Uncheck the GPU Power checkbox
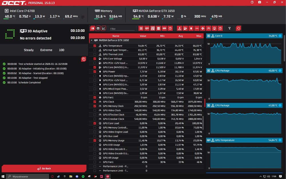The width and height of the screenshot is (286, 179). pyautogui.click(x=95, y=72)
